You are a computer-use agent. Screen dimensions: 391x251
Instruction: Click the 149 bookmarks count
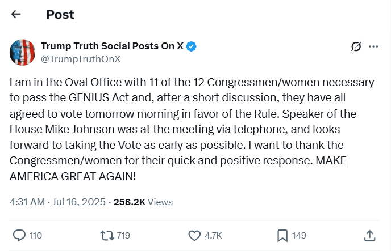click(299, 235)
